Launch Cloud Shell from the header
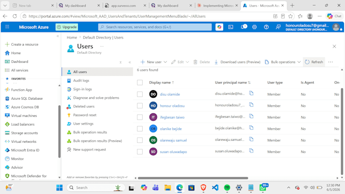 [230, 27]
